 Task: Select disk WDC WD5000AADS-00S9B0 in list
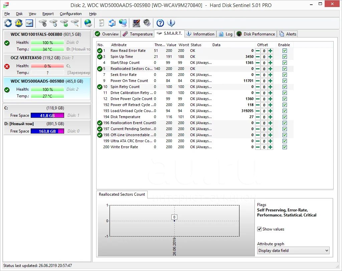pos(47,89)
